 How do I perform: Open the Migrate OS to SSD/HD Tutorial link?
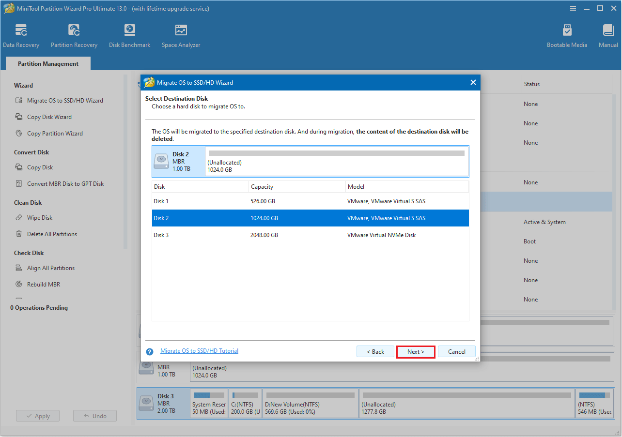click(x=199, y=350)
